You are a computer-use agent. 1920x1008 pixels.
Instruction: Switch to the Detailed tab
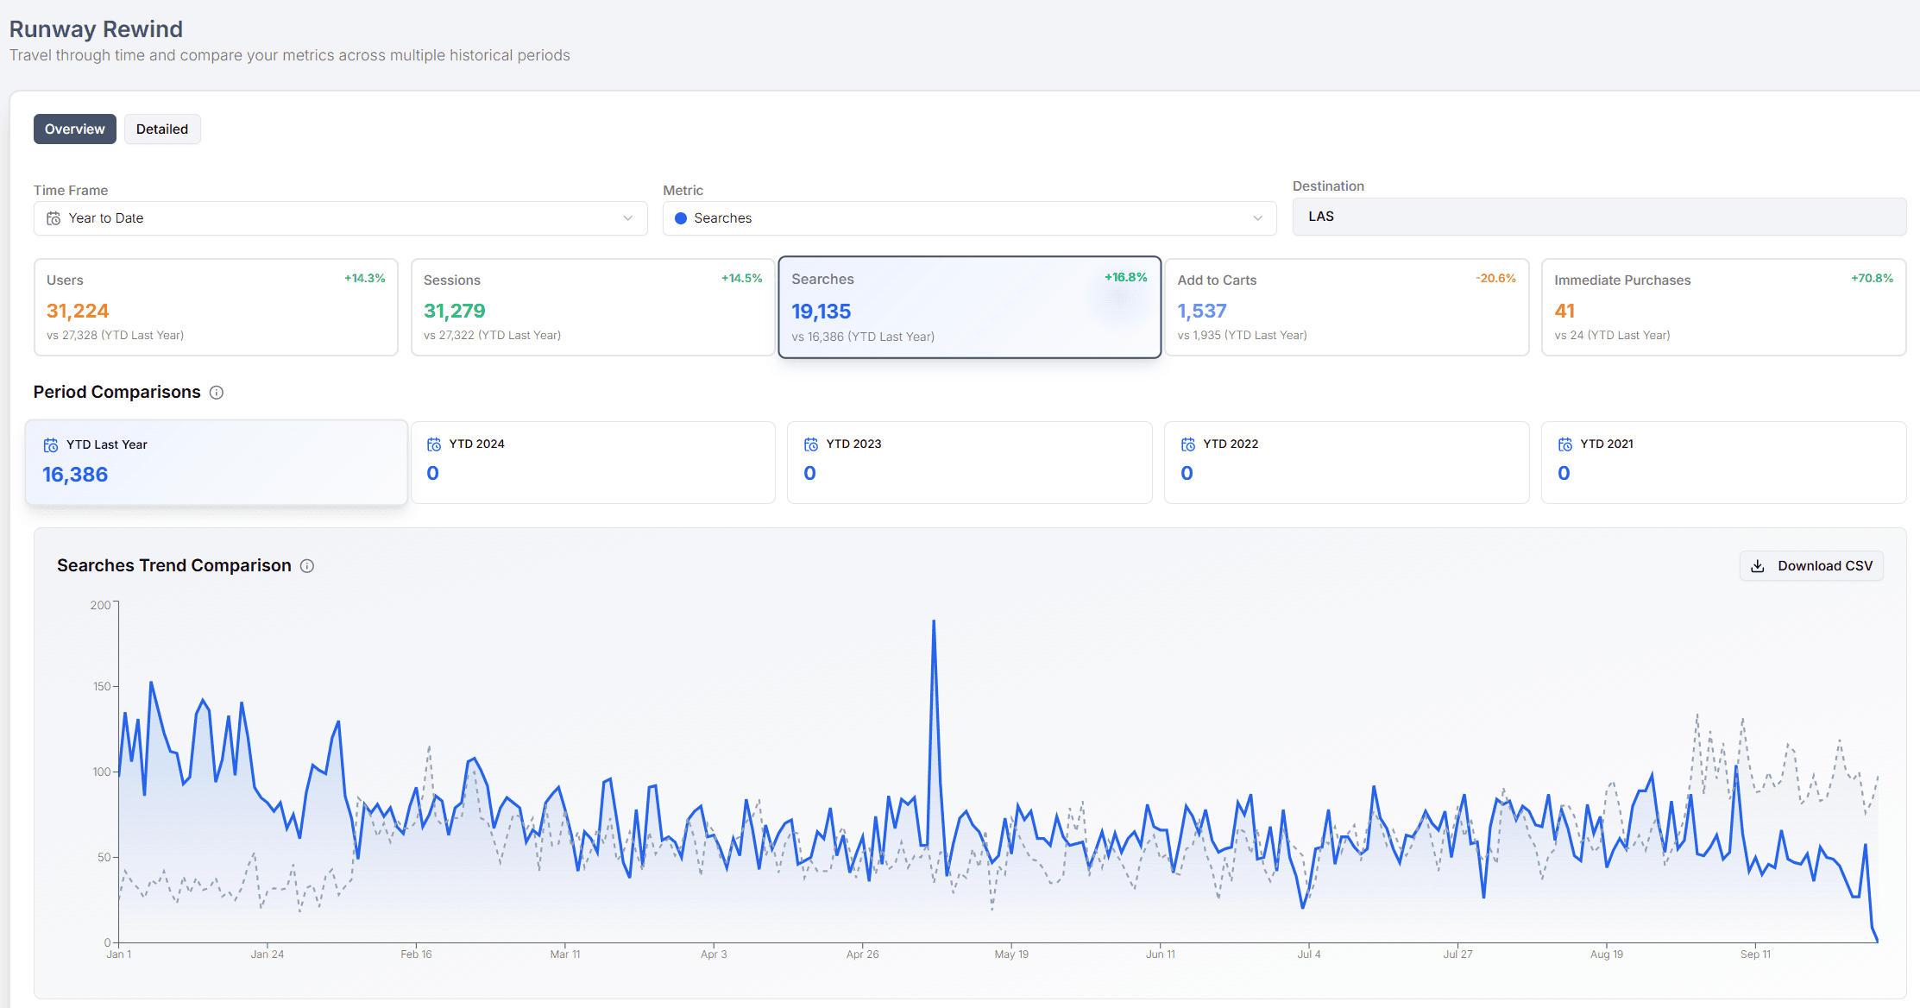[162, 129]
